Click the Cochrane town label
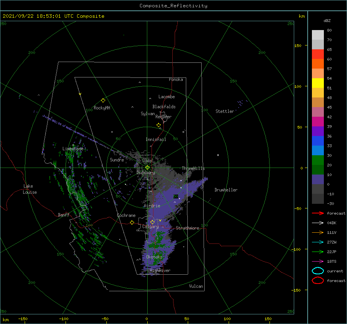347x324 pixels. tap(126, 215)
